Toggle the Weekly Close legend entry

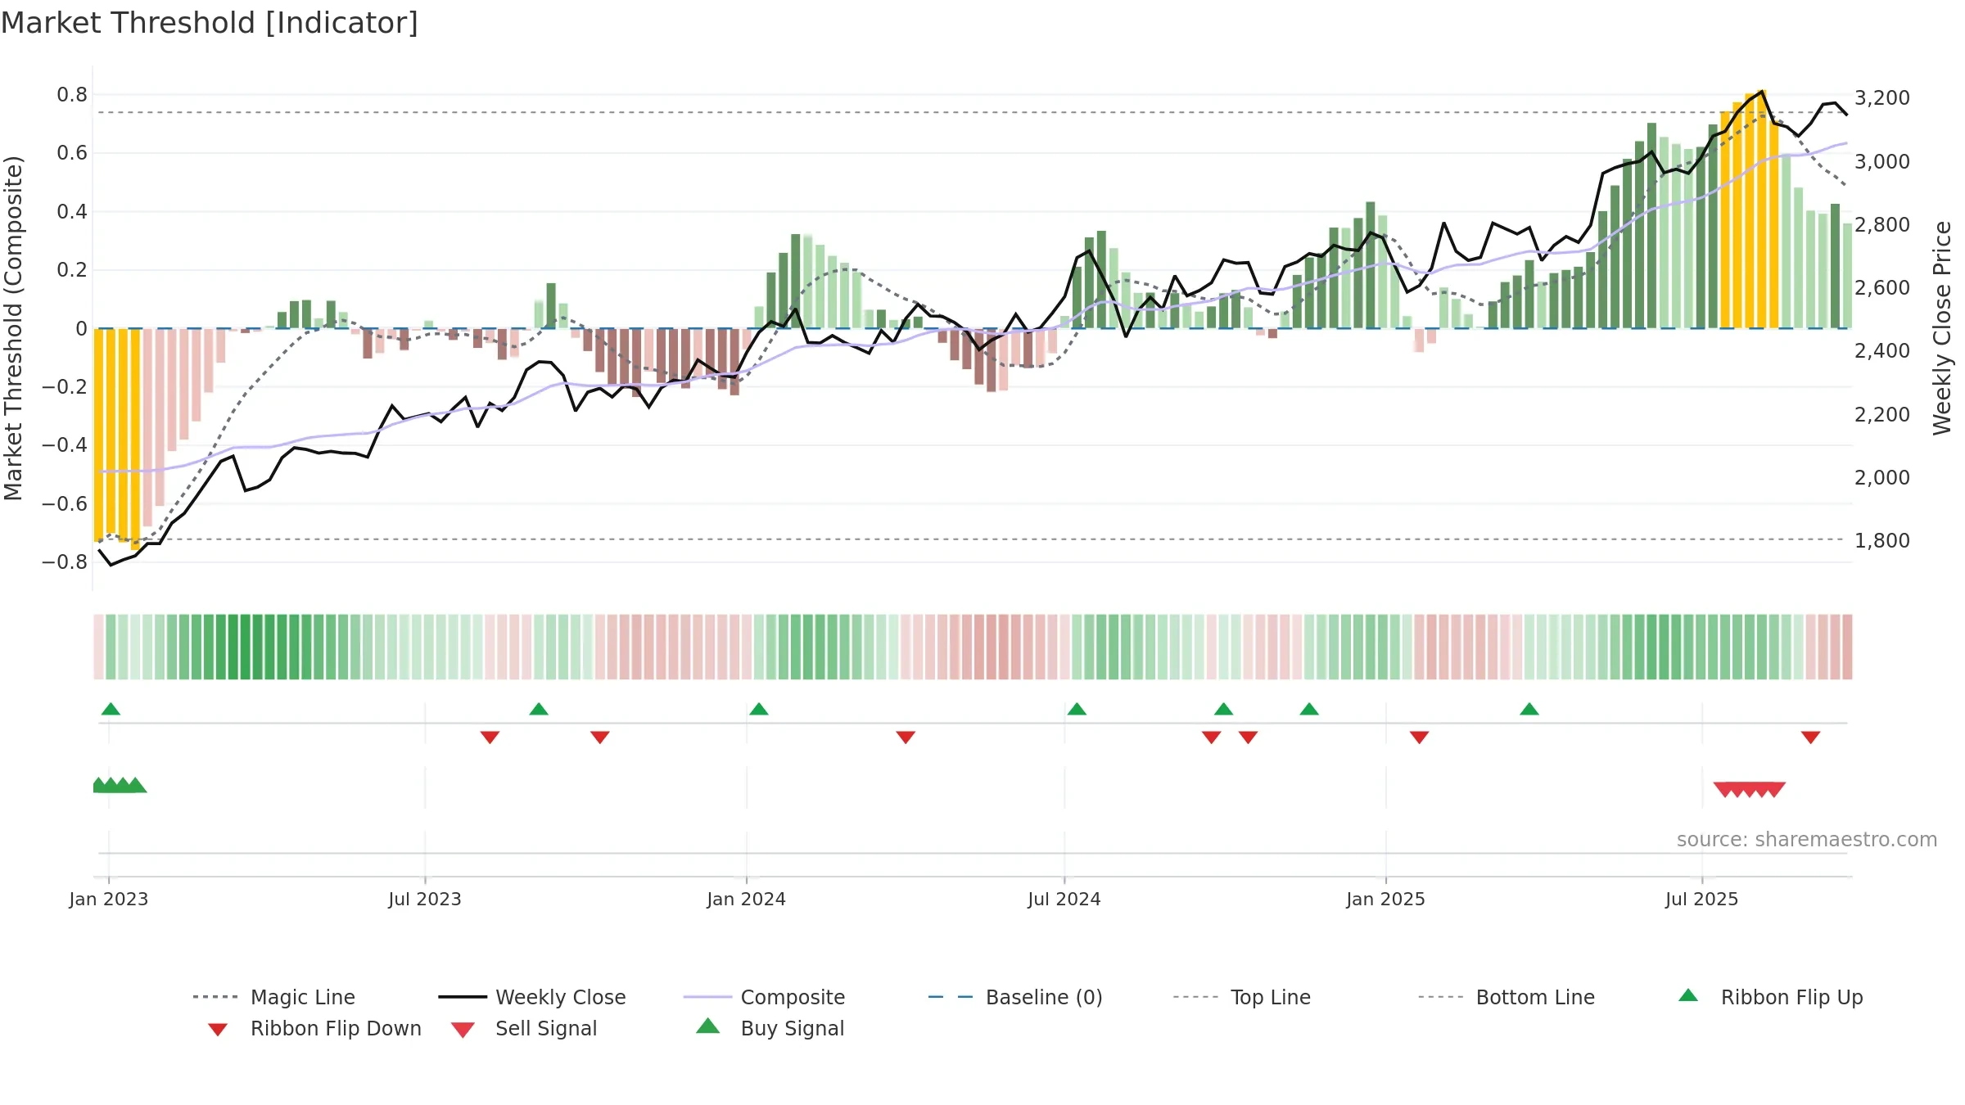(x=532, y=997)
